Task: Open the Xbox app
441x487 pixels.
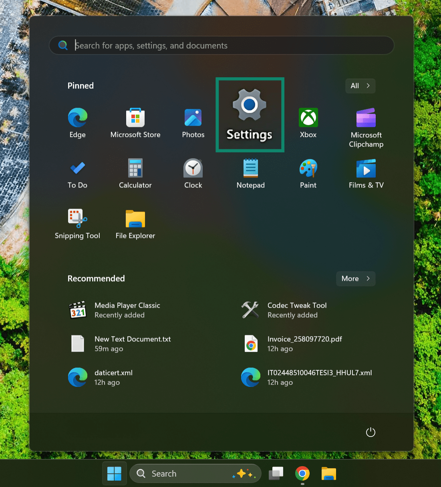Action: point(308,122)
